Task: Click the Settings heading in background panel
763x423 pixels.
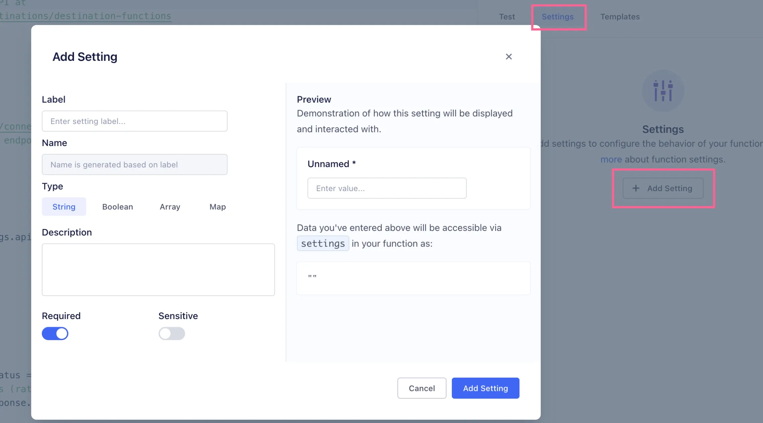Action: click(x=663, y=129)
